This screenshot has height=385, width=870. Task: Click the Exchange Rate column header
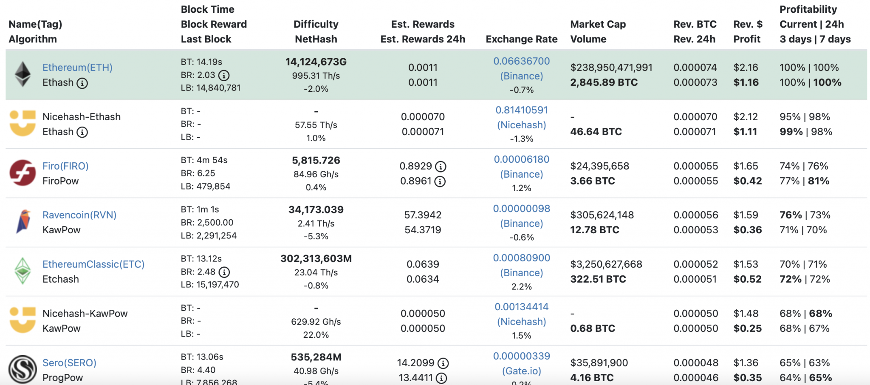[x=522, y=39]
